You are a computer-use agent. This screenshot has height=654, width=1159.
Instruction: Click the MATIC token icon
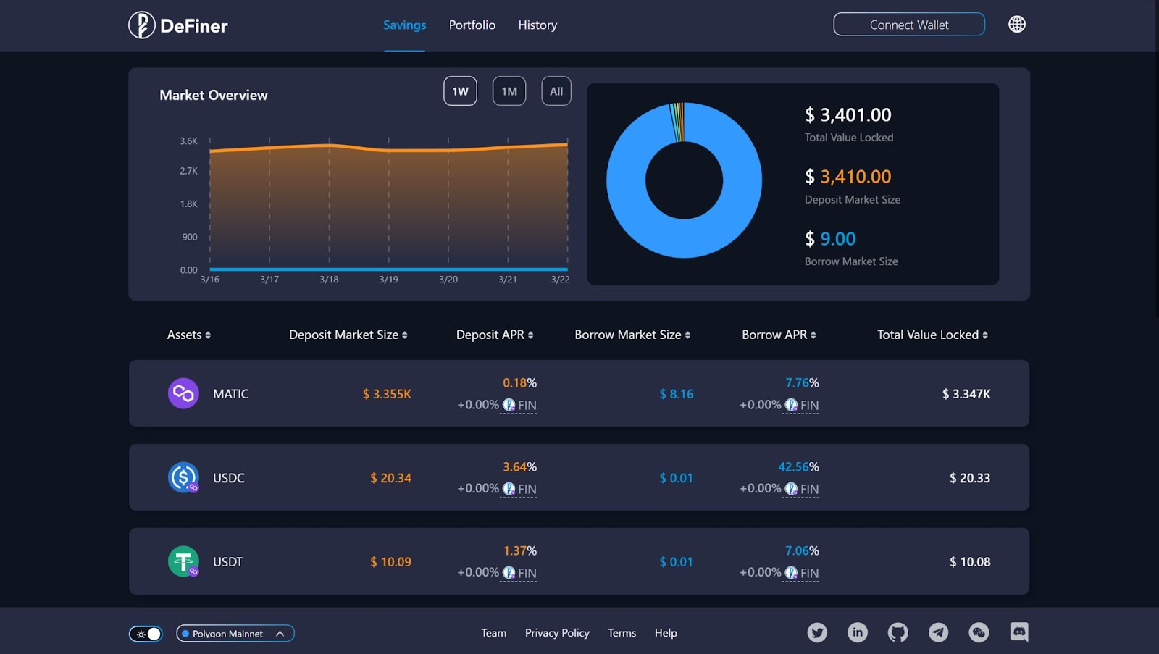pos(183,393)
